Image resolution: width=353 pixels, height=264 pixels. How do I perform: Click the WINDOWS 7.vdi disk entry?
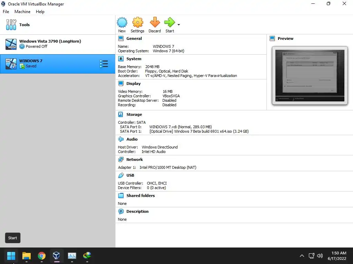181,127
